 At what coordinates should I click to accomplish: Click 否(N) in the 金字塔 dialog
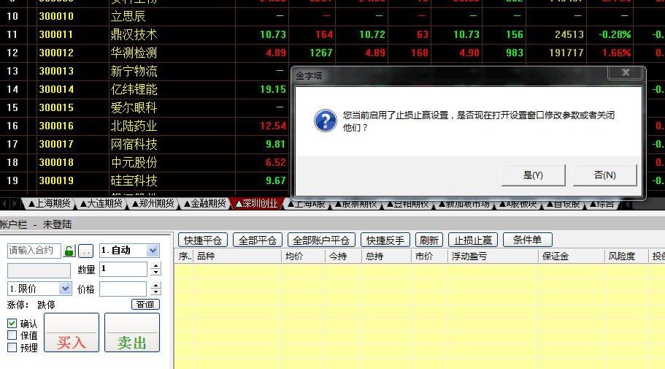click(604, 175)
